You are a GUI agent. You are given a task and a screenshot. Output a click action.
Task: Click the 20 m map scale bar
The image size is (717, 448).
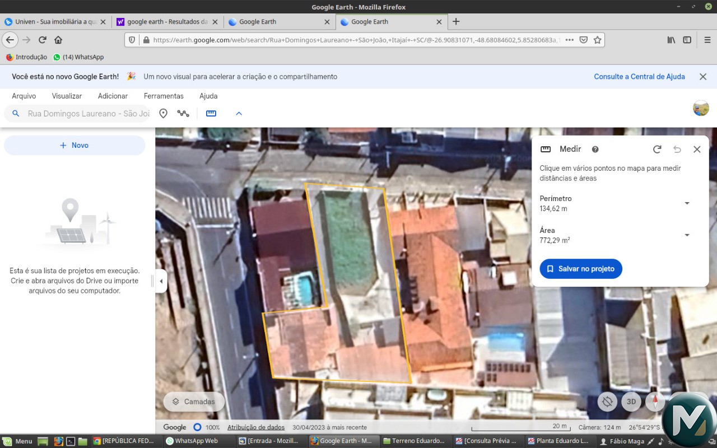[x=520, y=427]
